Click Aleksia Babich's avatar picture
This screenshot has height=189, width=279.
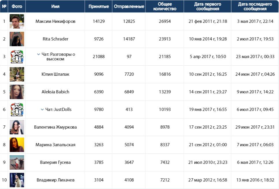click(x=17, y=92)
